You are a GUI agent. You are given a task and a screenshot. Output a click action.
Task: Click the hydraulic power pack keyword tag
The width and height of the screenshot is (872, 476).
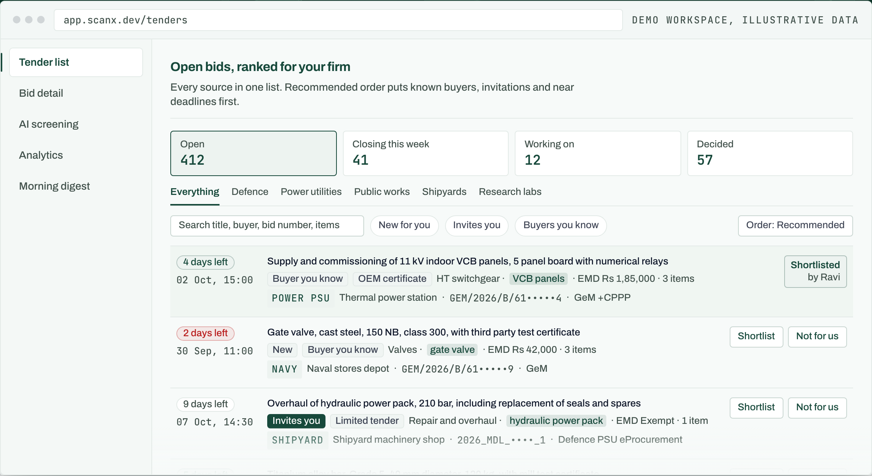pos(556,421)
